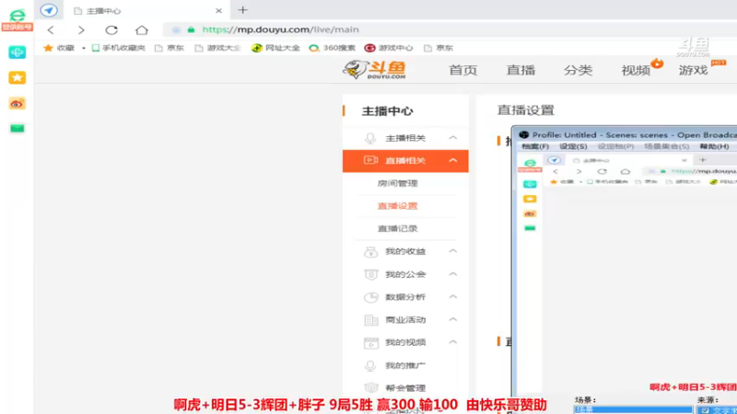Select the highlighted 场景 entry in OBS scene list
The height and width of the screenshot is (414, 737).
633,410
